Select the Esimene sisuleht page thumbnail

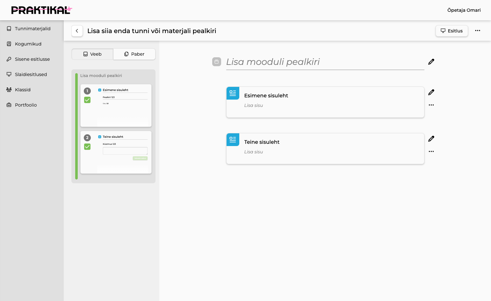[116, 106]
